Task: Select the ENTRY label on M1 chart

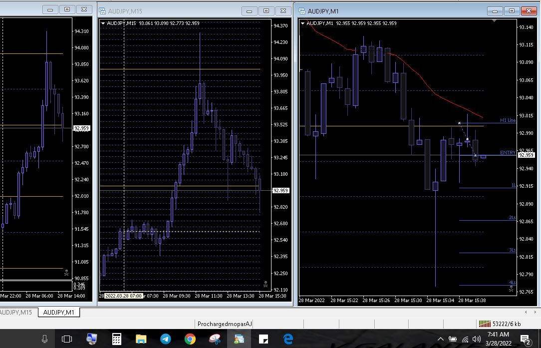Action: point(508,153)
